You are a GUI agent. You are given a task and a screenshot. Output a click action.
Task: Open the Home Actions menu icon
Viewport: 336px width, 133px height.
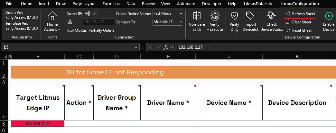(x=52, y=16)
